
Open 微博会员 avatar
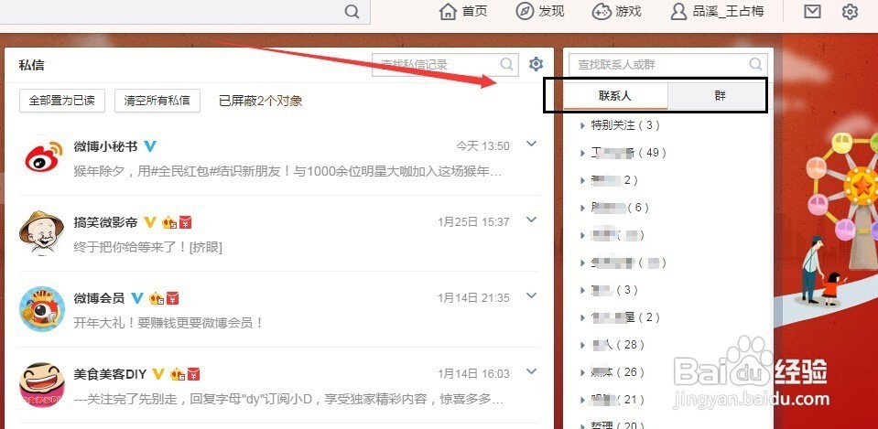pyautogui.click(x=42, y=309)
